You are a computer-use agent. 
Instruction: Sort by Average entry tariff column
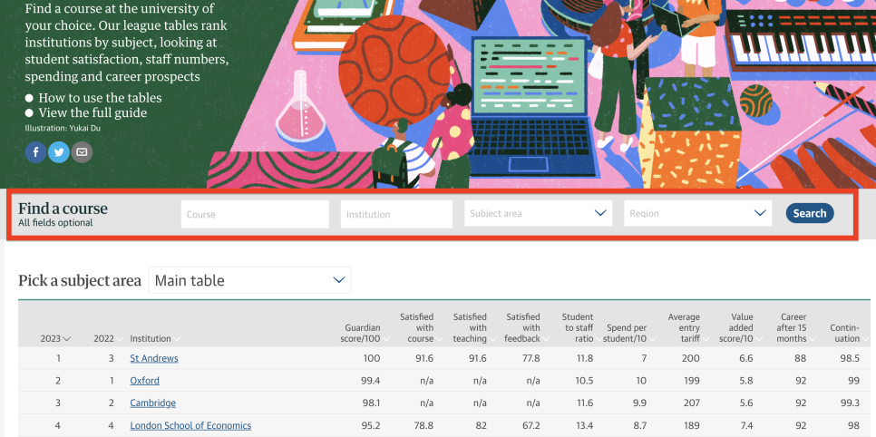(687, 328)
